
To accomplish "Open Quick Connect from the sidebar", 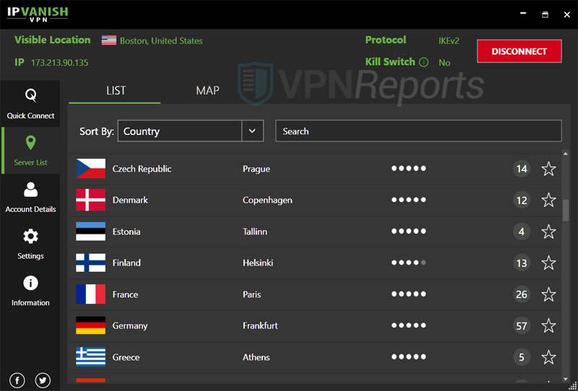I will coord(30,103).
